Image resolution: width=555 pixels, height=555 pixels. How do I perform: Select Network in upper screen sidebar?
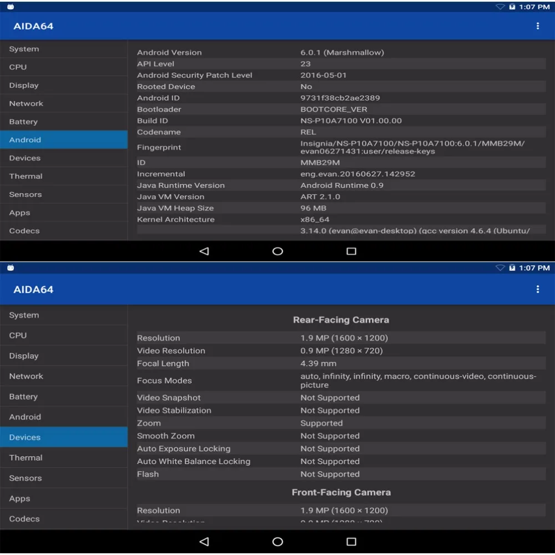[64, 103]
